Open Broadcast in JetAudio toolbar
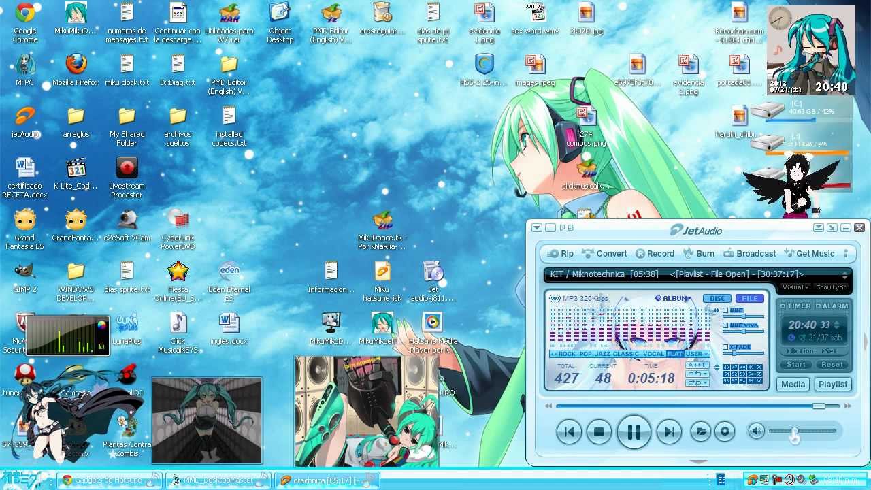The width and height of the screenshot is (871, 490). coord(749,253)
